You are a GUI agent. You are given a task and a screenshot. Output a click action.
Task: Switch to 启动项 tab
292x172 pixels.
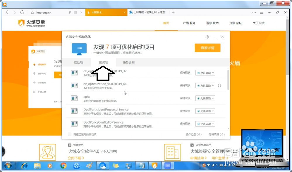tap(78, 62)
